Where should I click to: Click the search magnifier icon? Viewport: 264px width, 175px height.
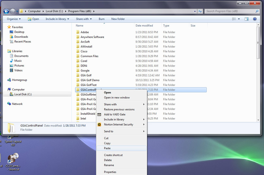click(257, 11)
